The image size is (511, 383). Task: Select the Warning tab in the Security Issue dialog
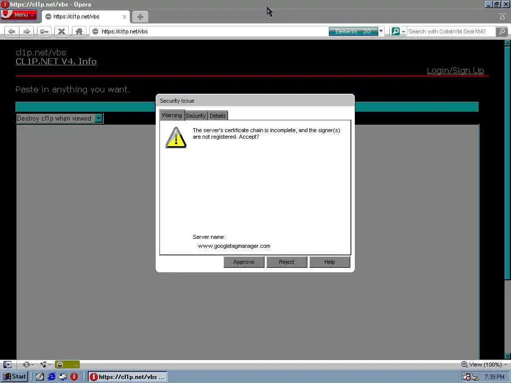point(172,115)
